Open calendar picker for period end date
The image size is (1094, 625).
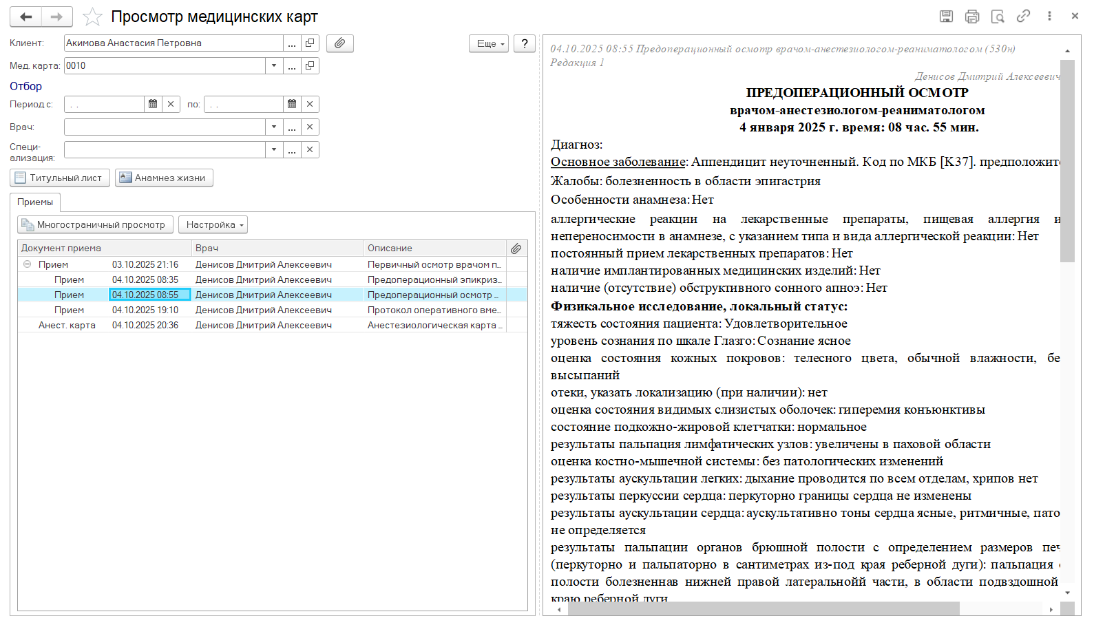pyautogui.click(x=292, y=104)
